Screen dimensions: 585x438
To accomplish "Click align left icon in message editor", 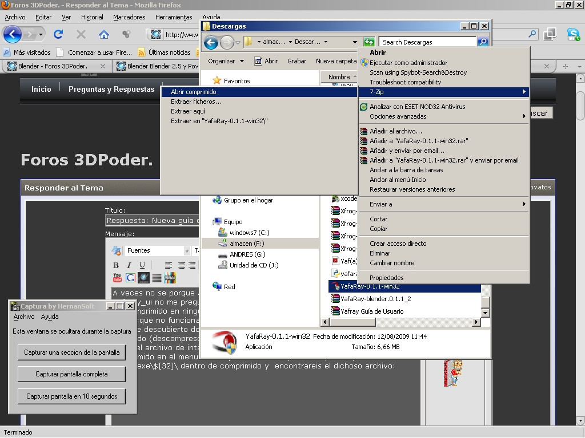I will (x=169, y=265).
